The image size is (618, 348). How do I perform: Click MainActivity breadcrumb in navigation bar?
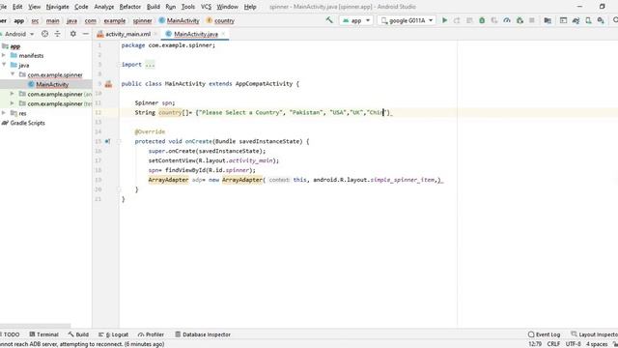click(x=180, y=20)
